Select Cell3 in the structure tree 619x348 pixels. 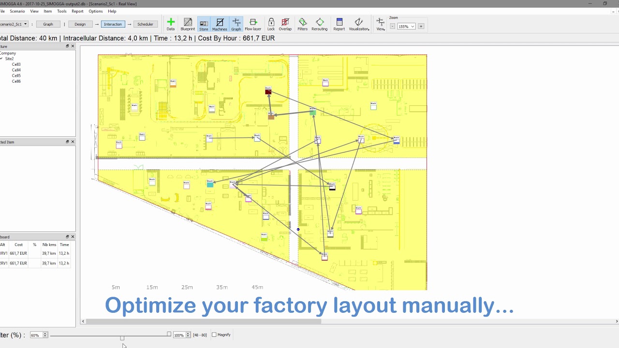click(16, 64)
